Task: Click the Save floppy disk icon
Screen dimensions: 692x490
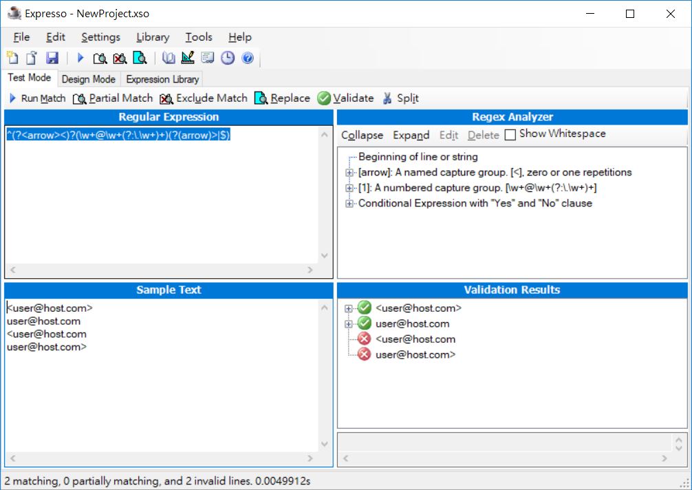Action: 52,58
